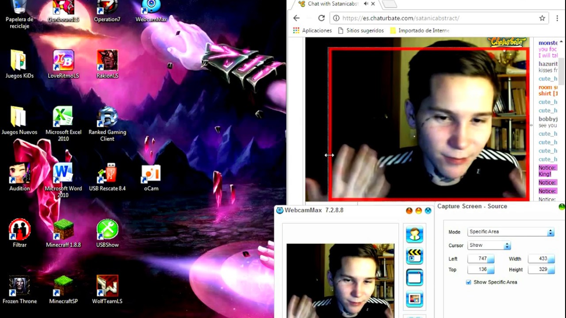
Task: Open the Audition desktop shortcut
Action: (19, 177)
